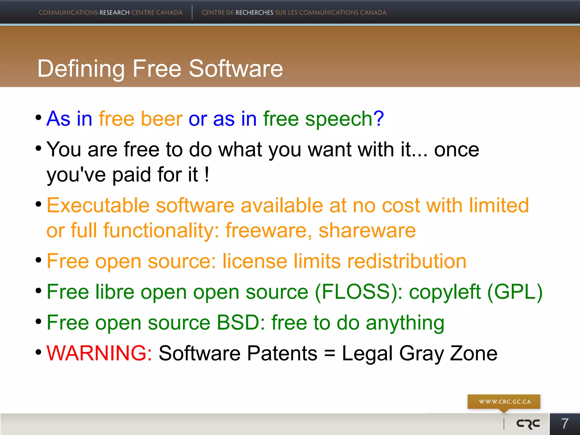This screenshot has width=580, height=435.
Task: Click 'Free open source BSD: free to do anything'
Action: coord(246,323)
